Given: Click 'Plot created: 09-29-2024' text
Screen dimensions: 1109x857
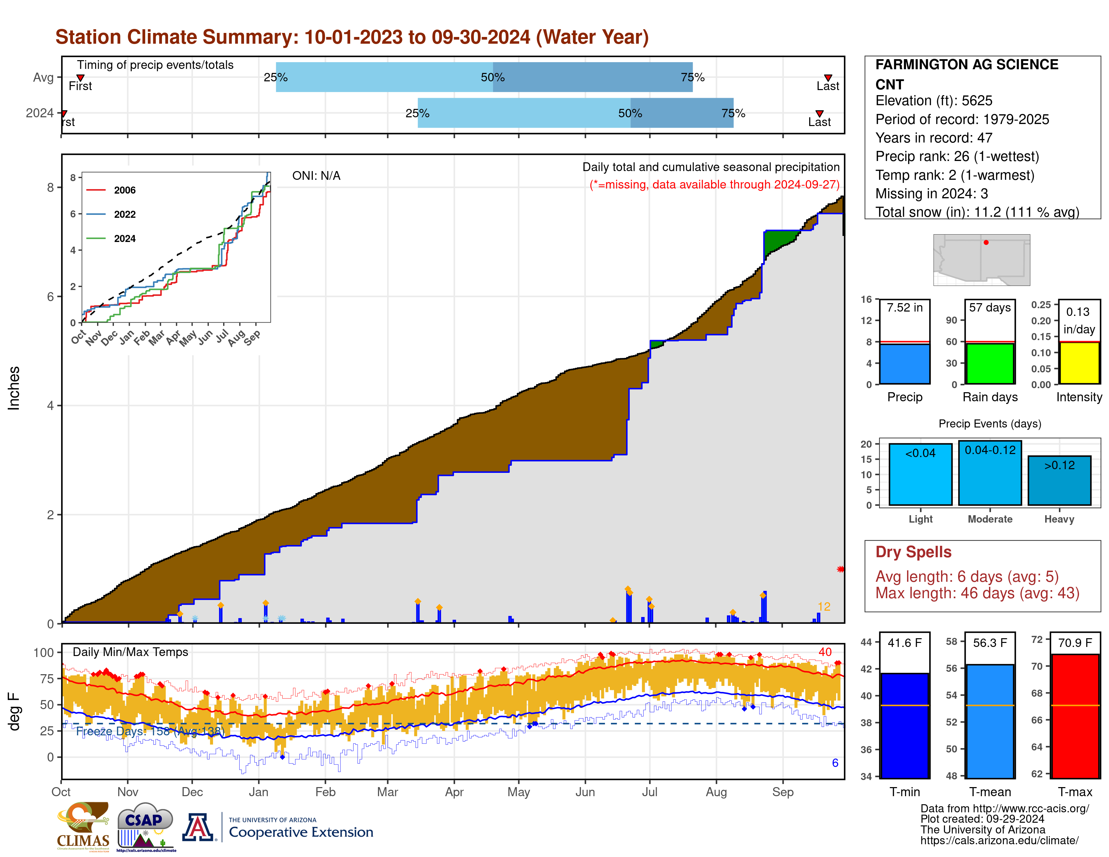Looking at the screenshot, I should 982,819.
